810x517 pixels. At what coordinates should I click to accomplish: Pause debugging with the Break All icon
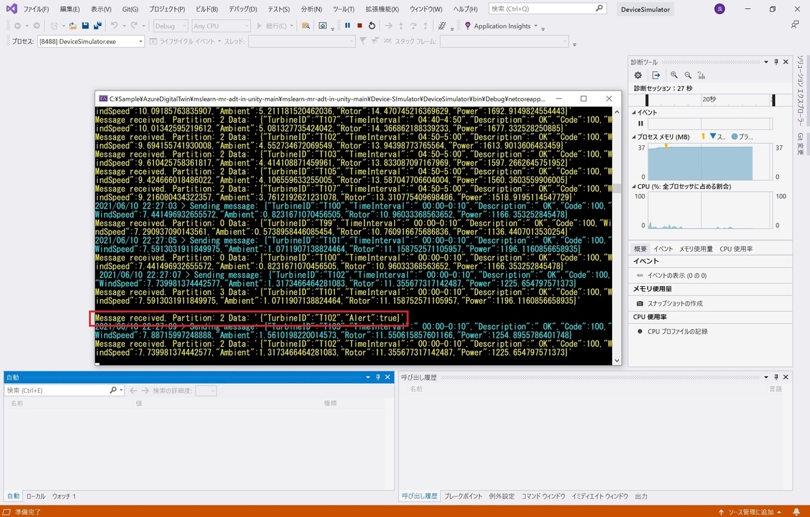(x=348, y=26)
